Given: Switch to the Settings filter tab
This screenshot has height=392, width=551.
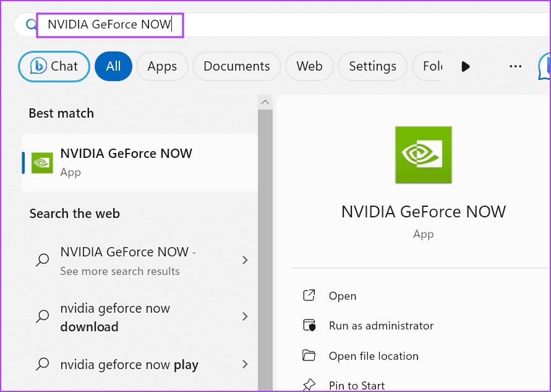Looking at the screenshot, I should (x=372, y=66).
